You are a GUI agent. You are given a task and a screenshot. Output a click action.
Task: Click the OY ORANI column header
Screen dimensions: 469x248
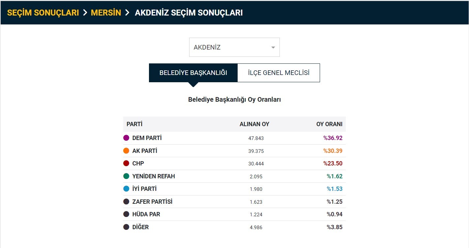[x=329, y=124]
